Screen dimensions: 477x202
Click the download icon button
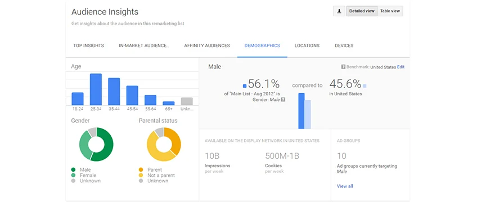coord(339,11)
